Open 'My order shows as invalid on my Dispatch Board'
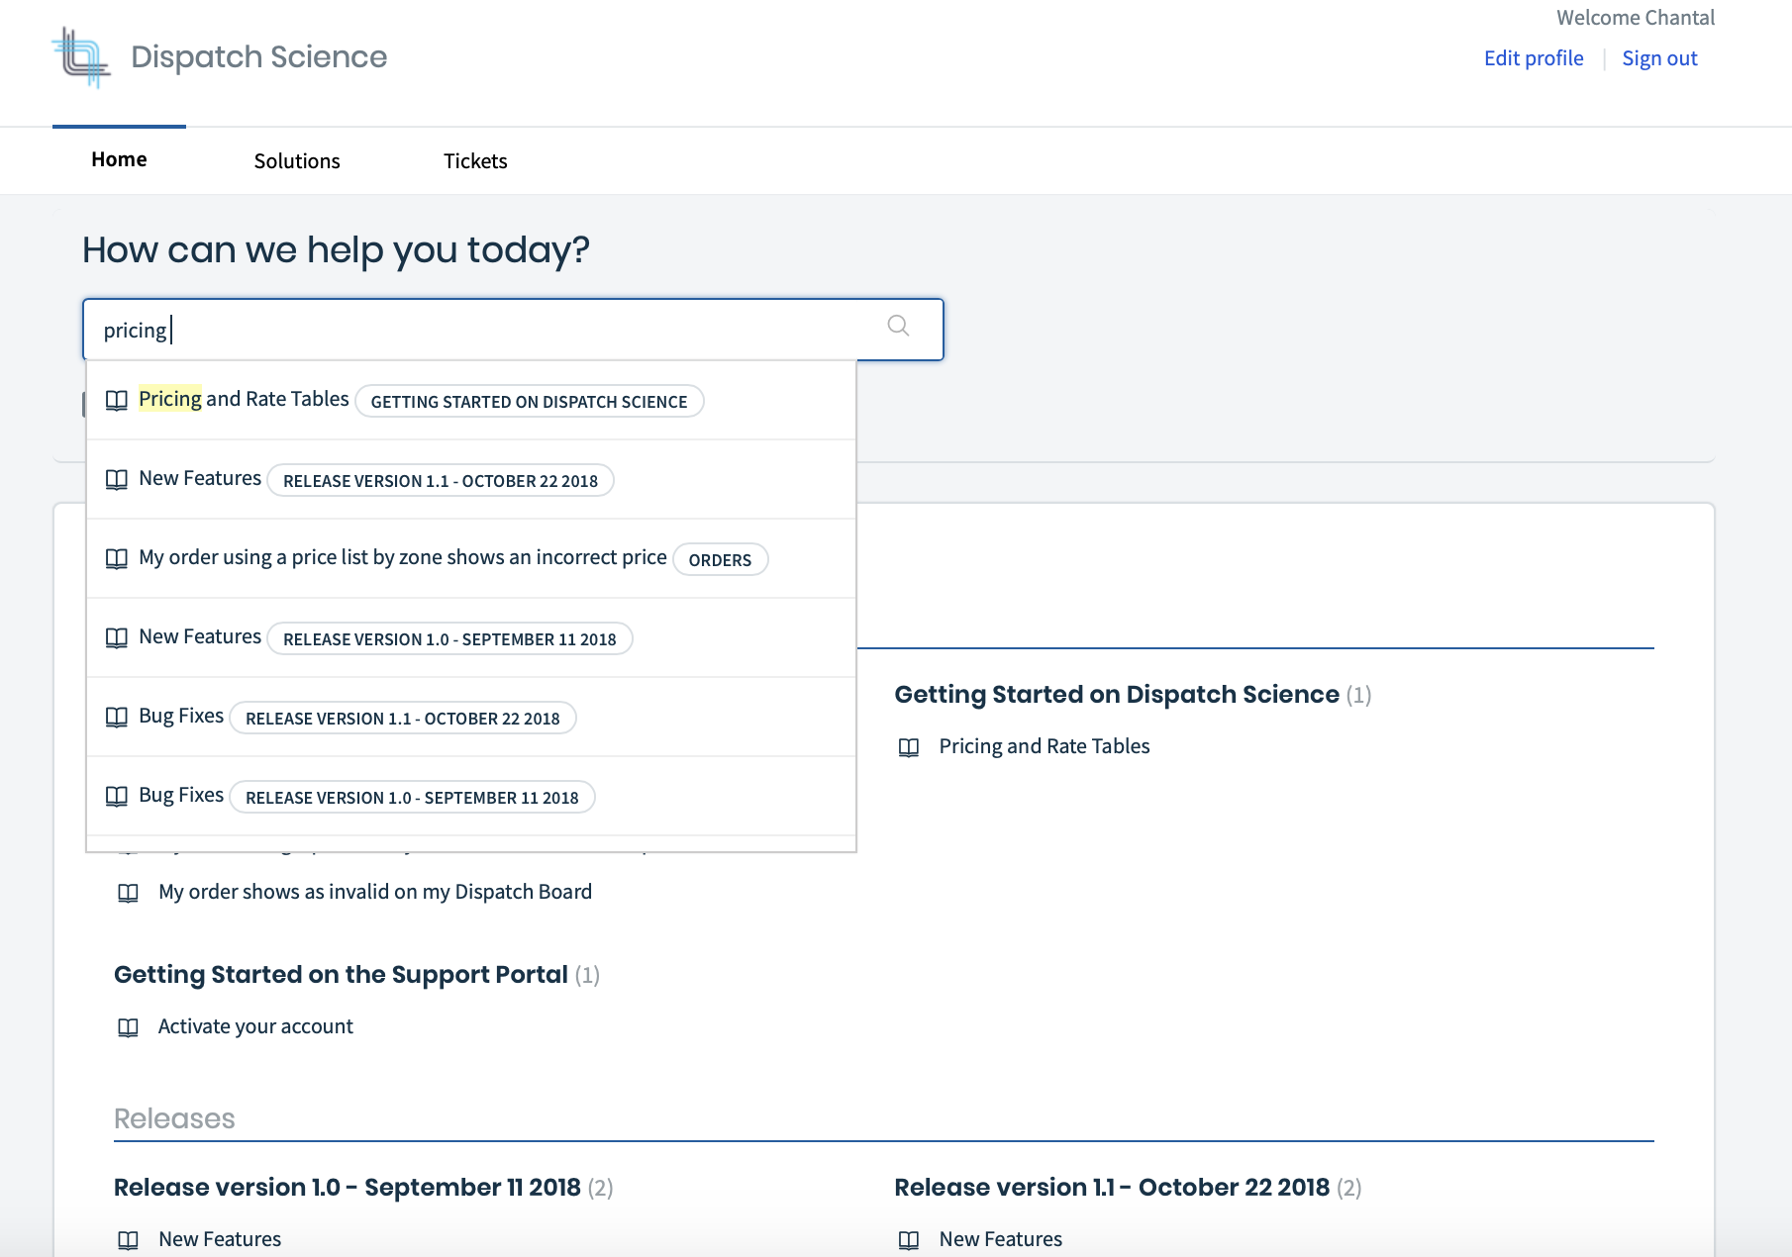Viewport: 1792px width, 1257px height. click(x=375, y=892)
